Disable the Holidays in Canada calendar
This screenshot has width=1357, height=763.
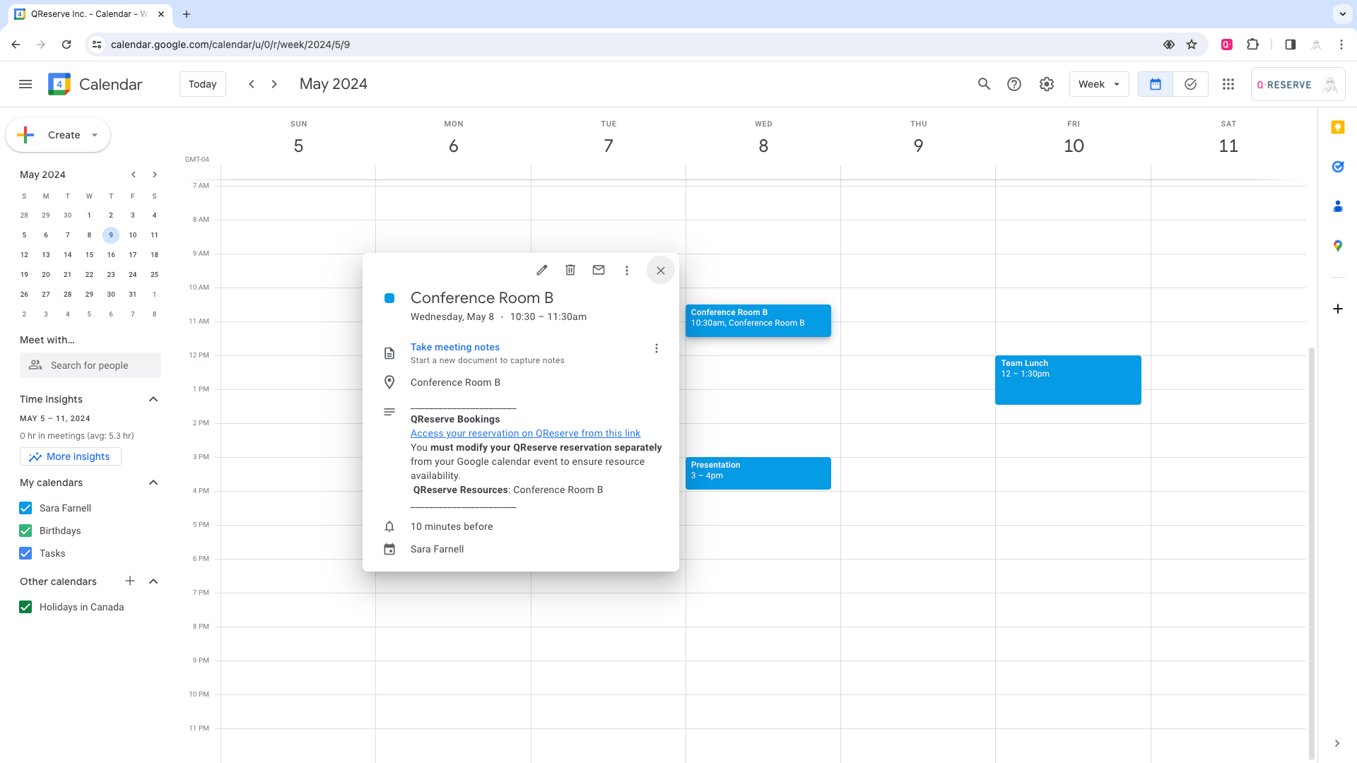[25, 607]
